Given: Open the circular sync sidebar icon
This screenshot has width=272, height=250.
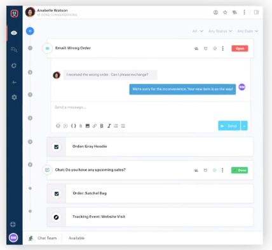Looking at the screenshot, I should (14, 65).
